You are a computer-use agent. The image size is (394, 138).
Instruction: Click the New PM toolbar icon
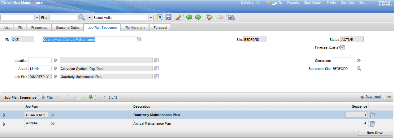159,17
